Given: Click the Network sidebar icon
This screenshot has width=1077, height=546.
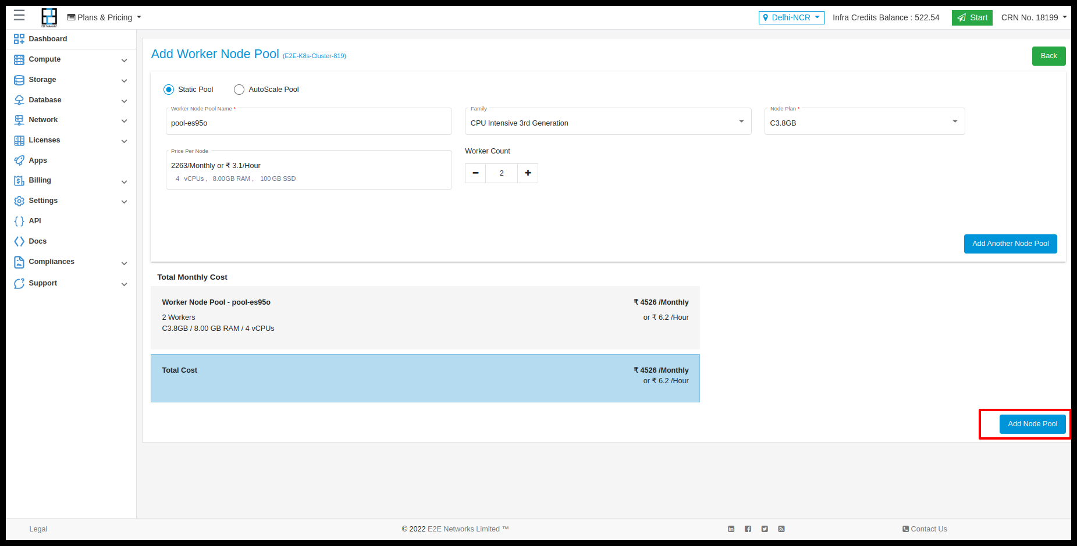Looking at the screenshot, I should (19, 120).
